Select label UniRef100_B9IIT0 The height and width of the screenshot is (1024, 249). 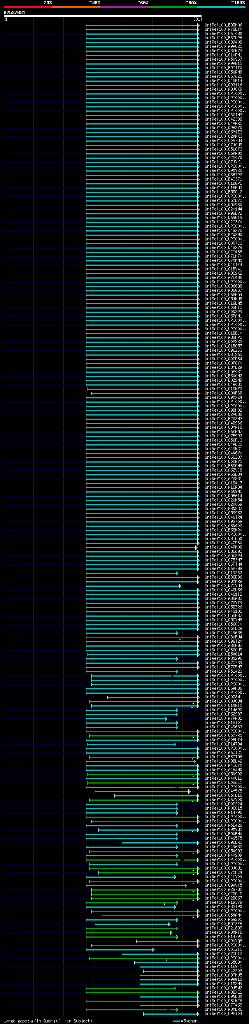(224, 68)
